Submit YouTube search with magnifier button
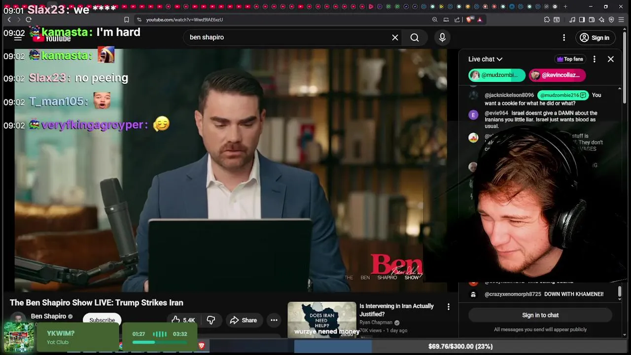Screen dimensions: 631x355 [x=415, y=37]
